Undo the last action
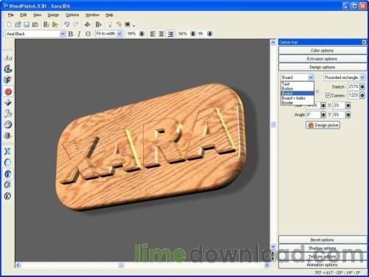This screenshot has width=369, height=277. click(x=66, y=24)
